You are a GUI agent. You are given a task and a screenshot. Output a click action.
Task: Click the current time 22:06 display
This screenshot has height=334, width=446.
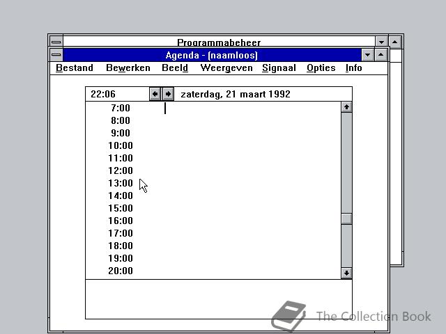point(103,95)
